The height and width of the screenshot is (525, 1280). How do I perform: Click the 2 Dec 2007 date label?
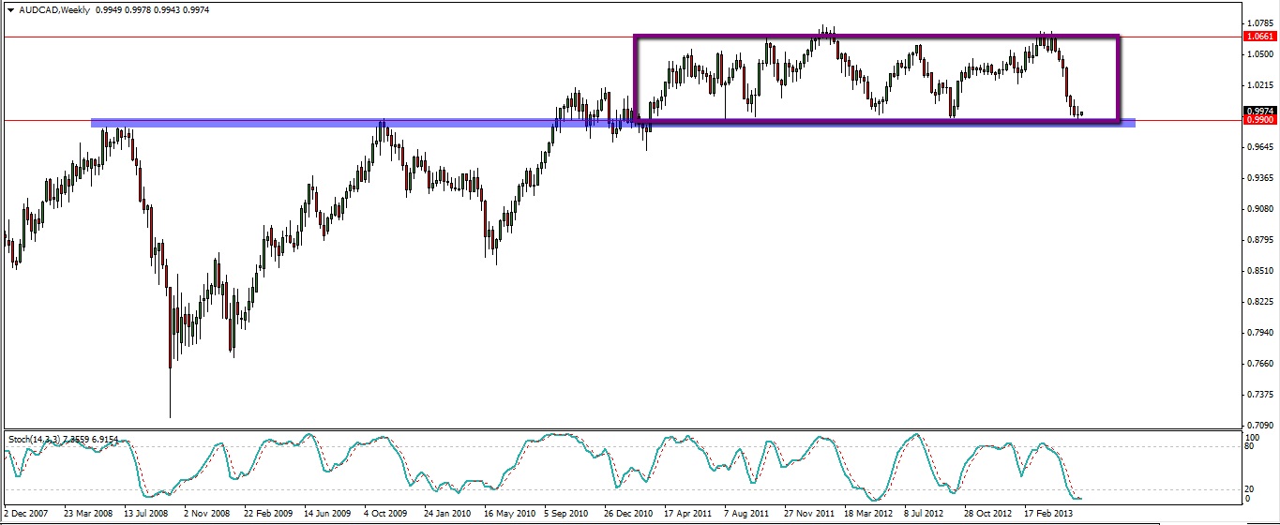click(27, 514)
